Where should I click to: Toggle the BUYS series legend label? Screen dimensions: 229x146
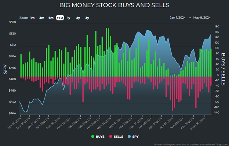click(x=99, y=137)
